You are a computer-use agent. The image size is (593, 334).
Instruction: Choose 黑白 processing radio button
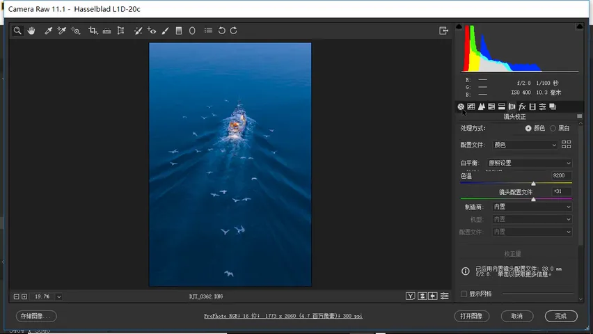point(553,129)
